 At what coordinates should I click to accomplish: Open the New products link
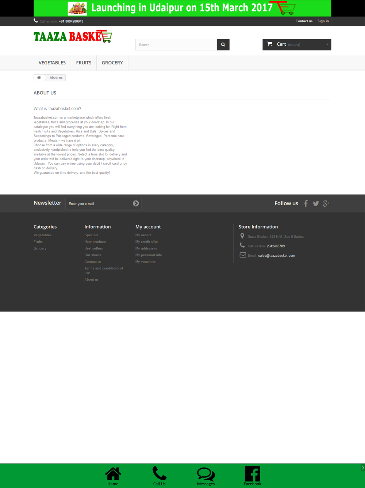(95, 242)
